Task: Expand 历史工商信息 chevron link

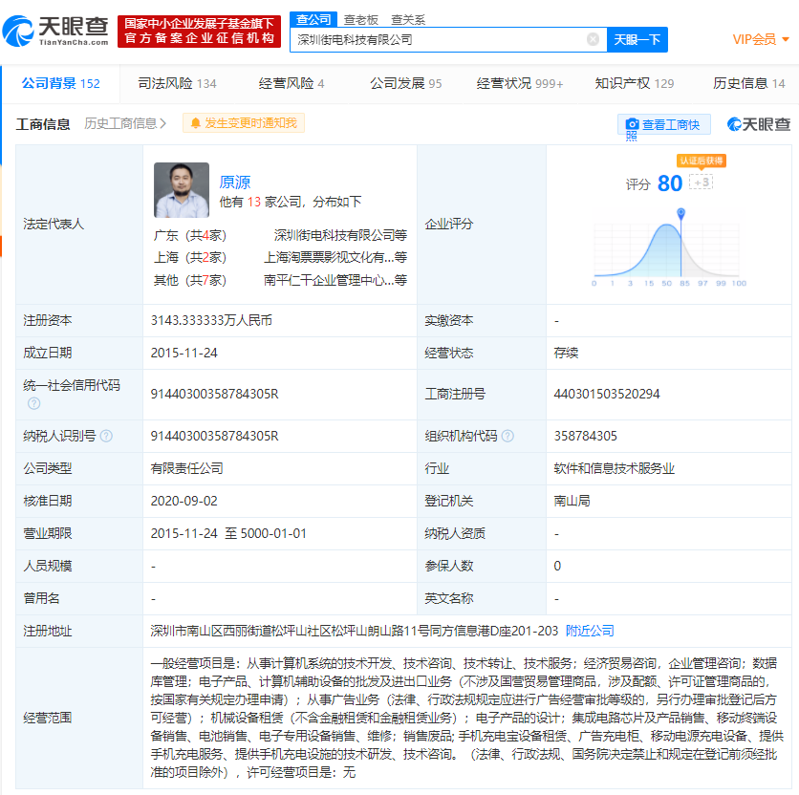Action: click(125, 124)
